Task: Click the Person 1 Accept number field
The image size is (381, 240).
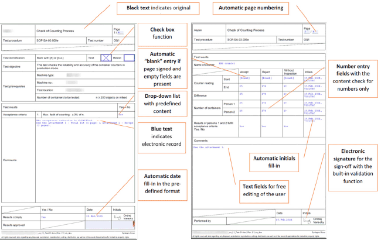Action: tap(241, 103)
